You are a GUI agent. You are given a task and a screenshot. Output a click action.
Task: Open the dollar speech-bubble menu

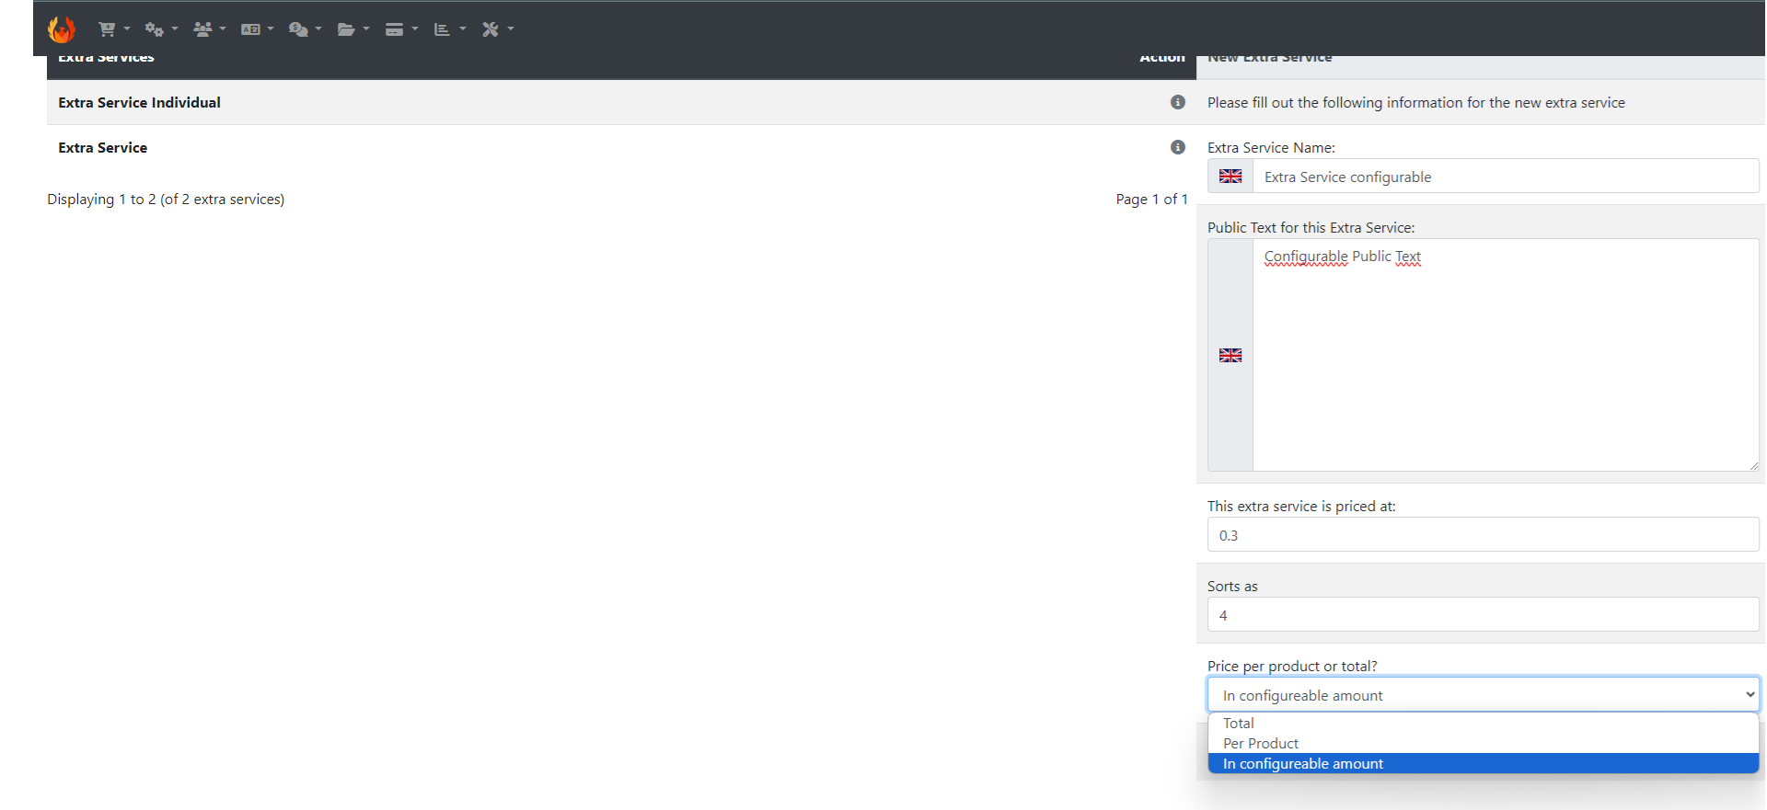[305, 29]
